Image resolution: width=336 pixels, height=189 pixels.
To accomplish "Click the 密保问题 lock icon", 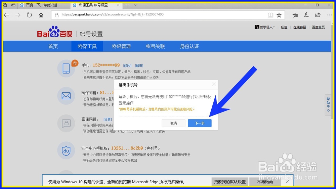I will coord(66,123).
